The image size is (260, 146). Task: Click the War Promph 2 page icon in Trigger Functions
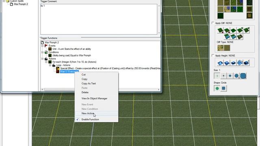[x=42, y=43]
